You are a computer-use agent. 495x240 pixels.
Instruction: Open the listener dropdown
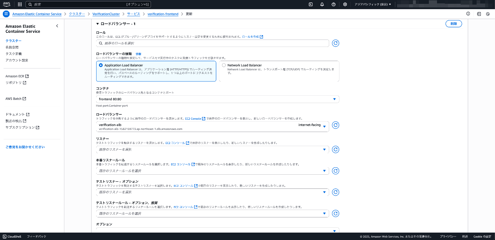212,150
